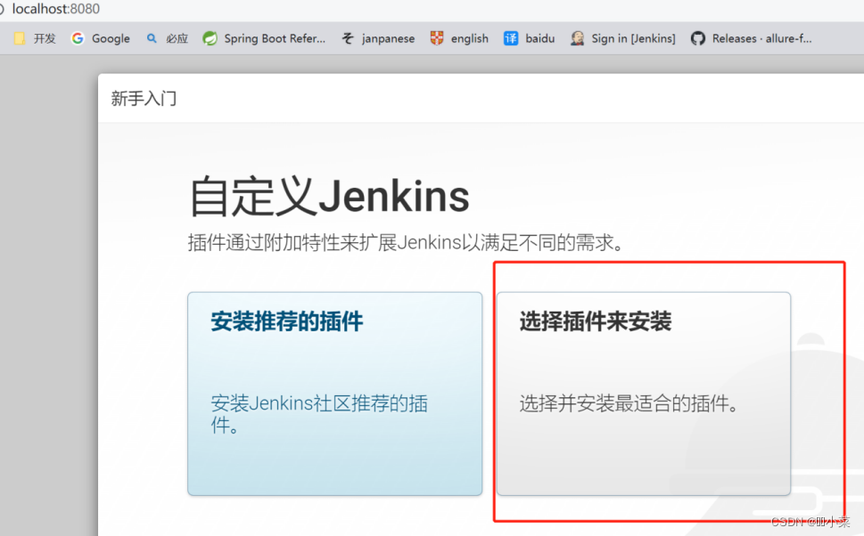
Task: Select the 选择插件来安装 card
Action: (x=643, y=392)
